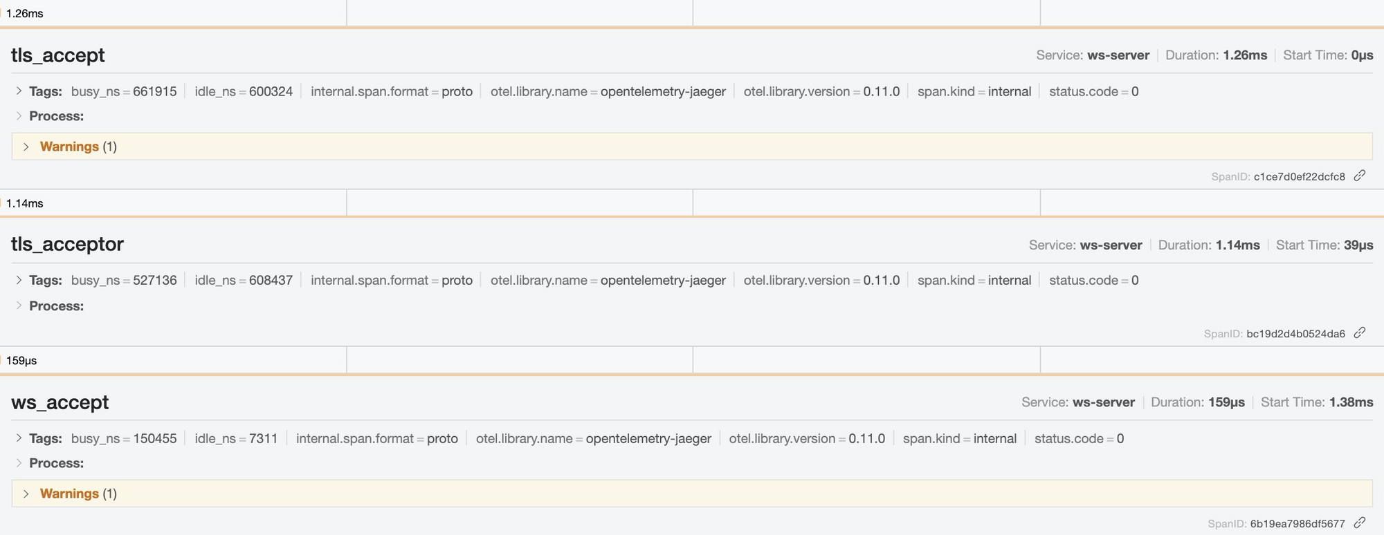
Task: Click span ID text 6b19ea7986df5677
Action: click(x=1297, y=524)
